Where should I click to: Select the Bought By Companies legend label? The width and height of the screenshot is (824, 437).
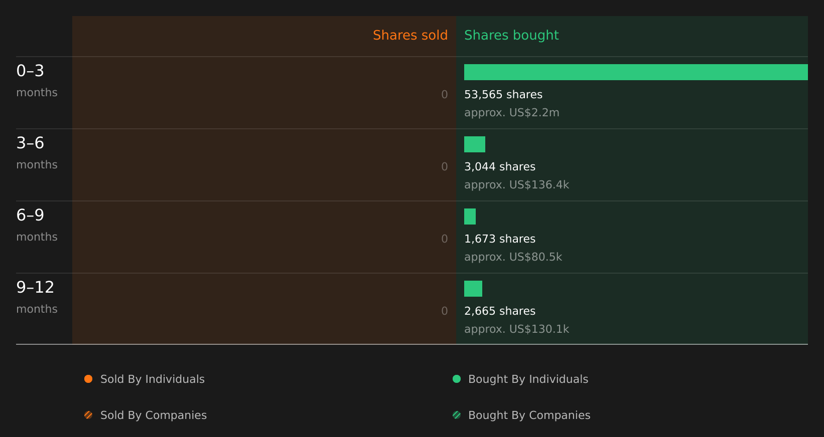tap(529, 415)
